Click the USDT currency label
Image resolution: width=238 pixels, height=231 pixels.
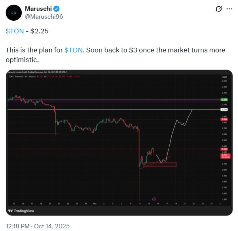coord(224,77)
